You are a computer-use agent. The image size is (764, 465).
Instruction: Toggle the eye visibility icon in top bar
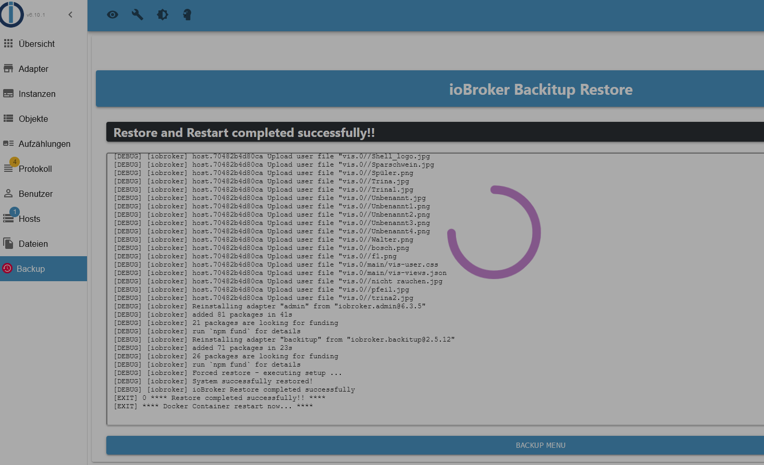click(x=113, y=15)
